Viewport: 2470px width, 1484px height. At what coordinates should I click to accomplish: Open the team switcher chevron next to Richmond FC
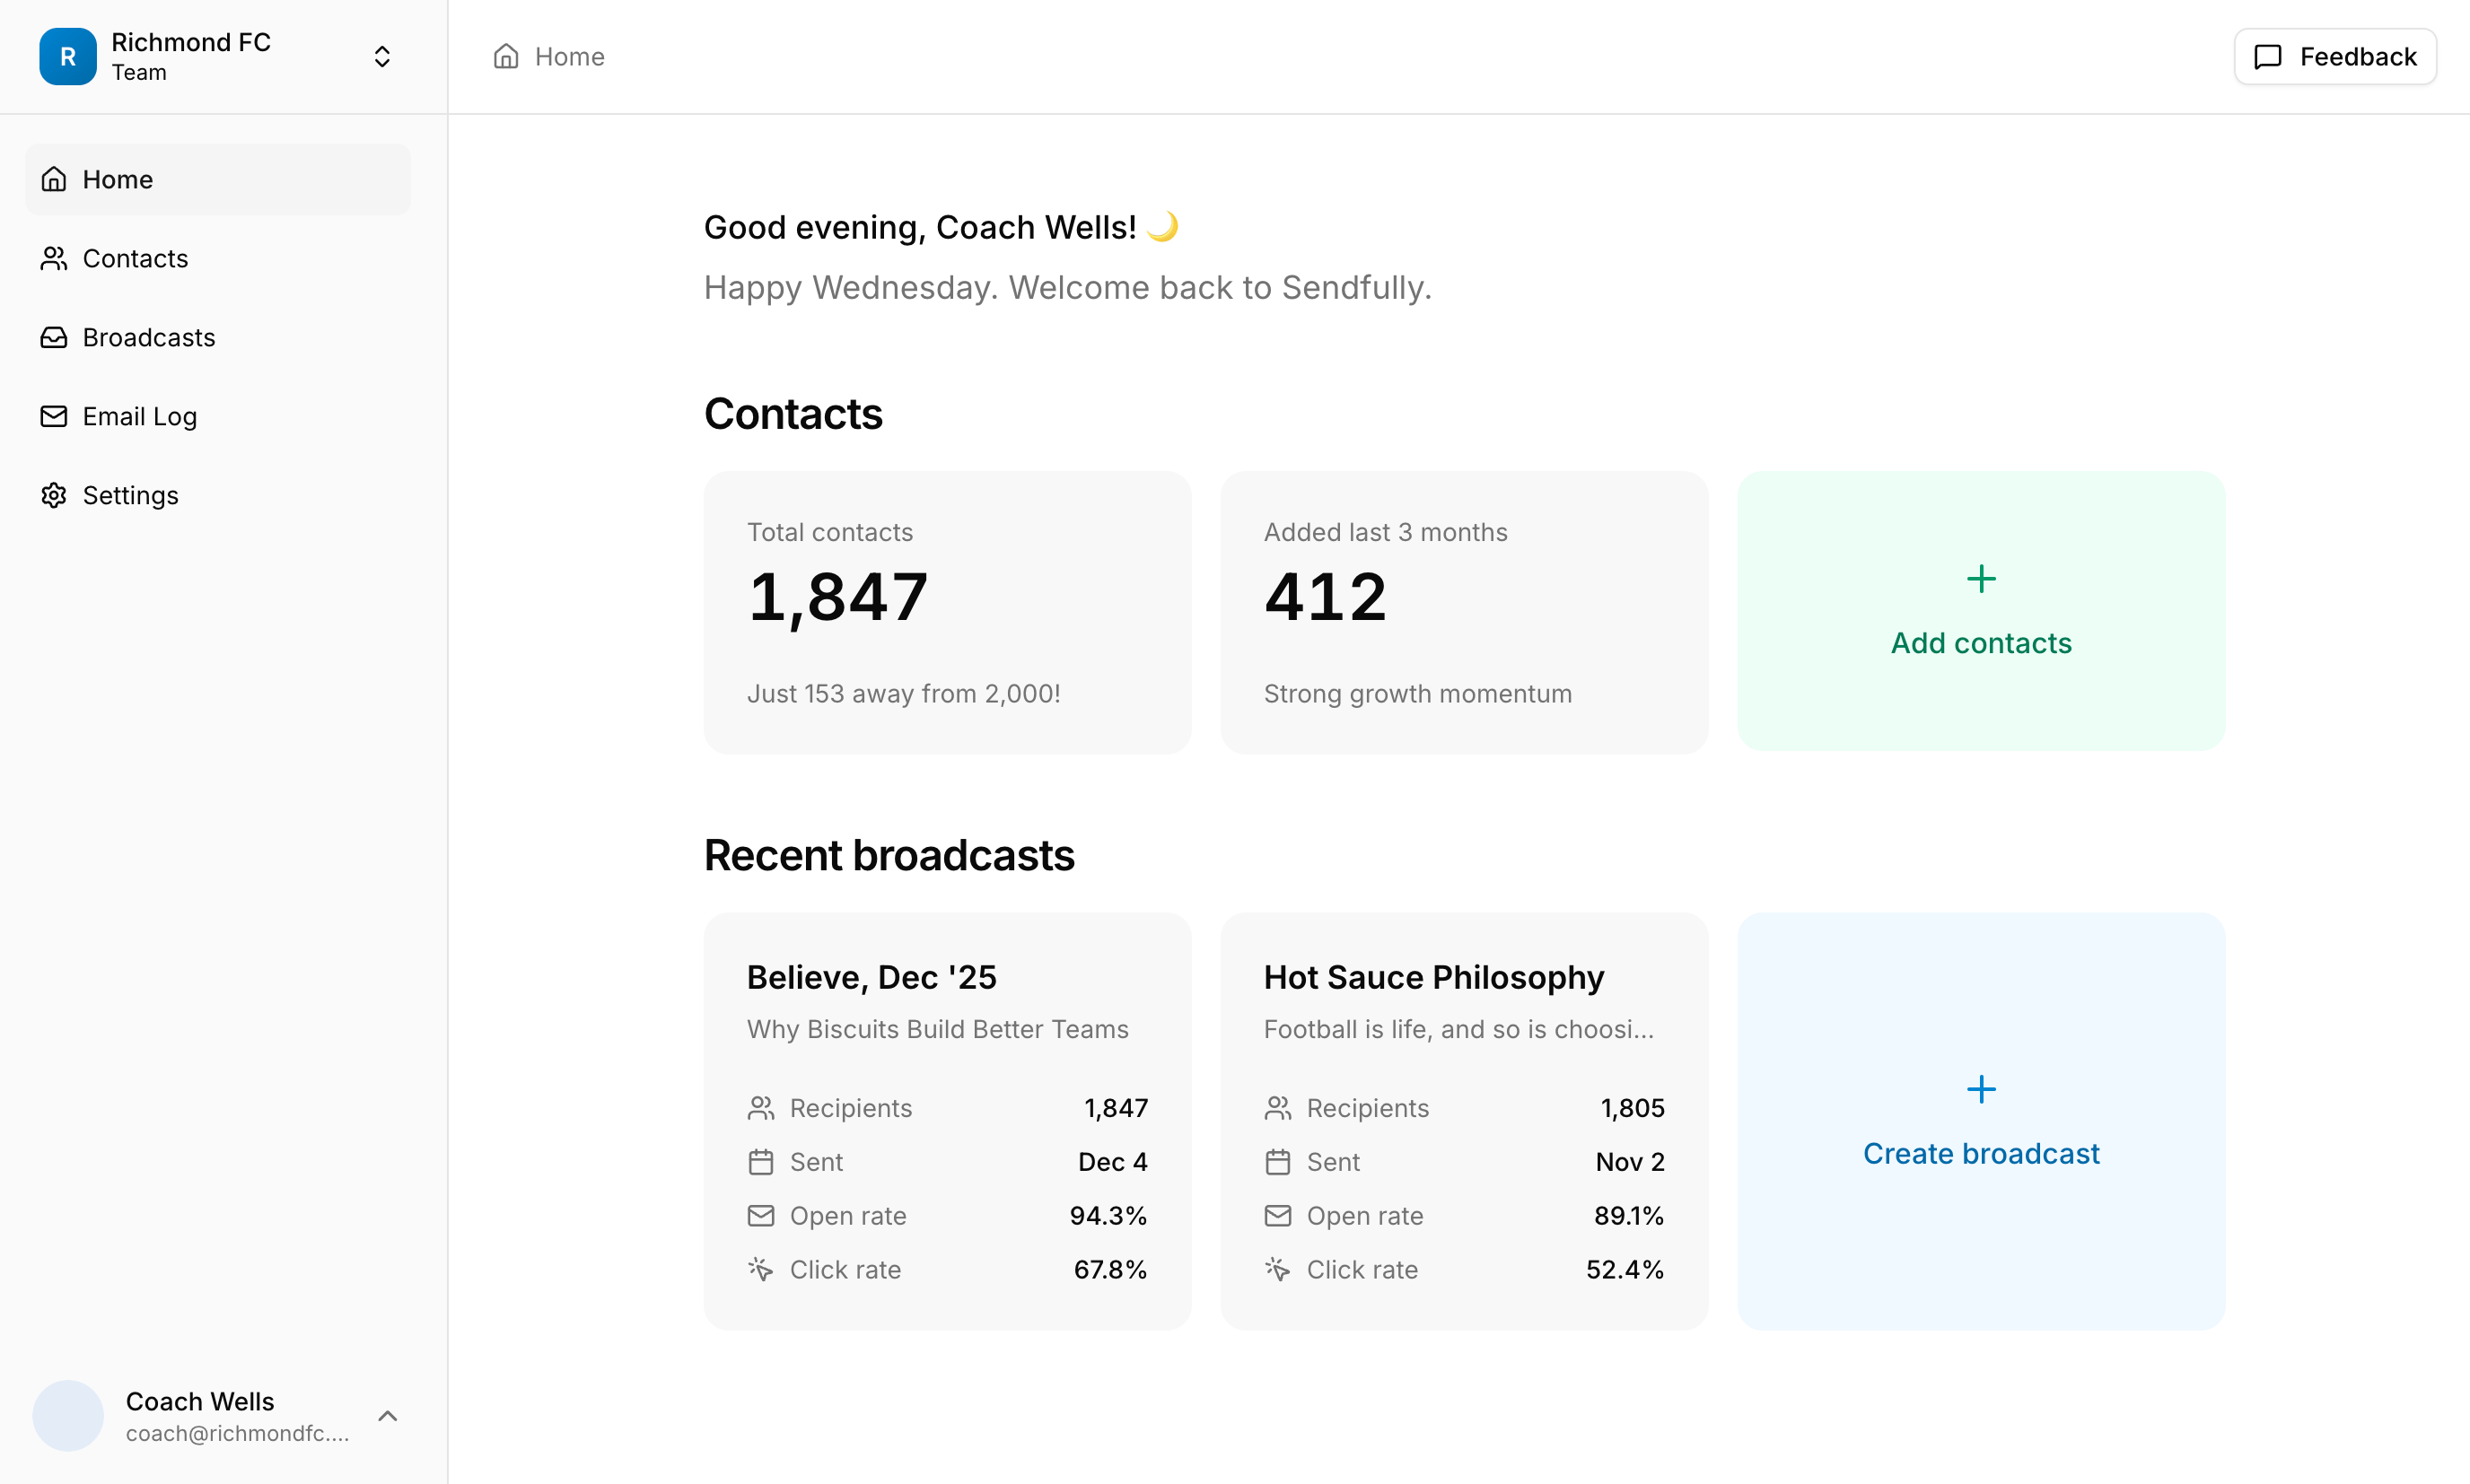[381, 56]
